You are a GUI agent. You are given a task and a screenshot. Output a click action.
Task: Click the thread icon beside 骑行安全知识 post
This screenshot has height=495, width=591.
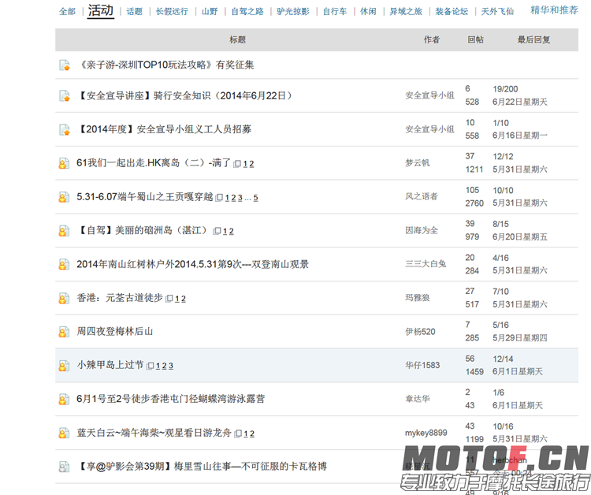(64, 96)
